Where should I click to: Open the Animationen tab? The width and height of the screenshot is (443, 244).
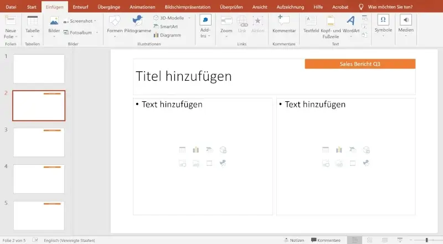(142, 7)
